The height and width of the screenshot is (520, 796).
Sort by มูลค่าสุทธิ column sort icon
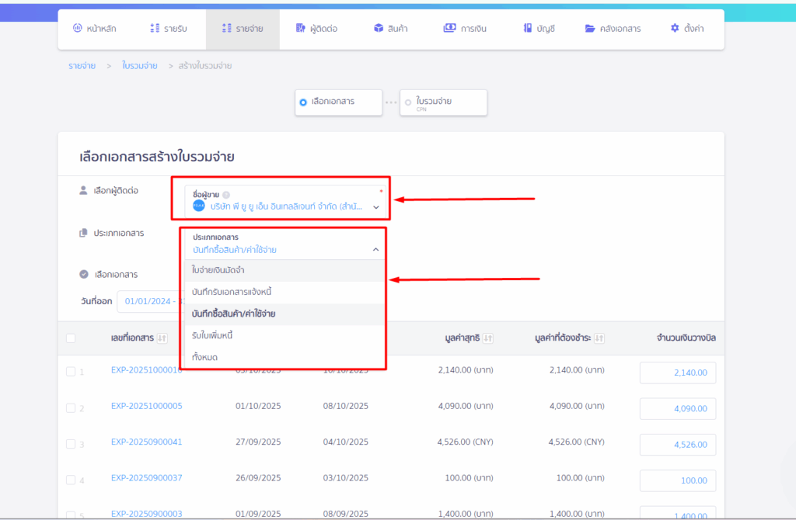tap(487, 338)
